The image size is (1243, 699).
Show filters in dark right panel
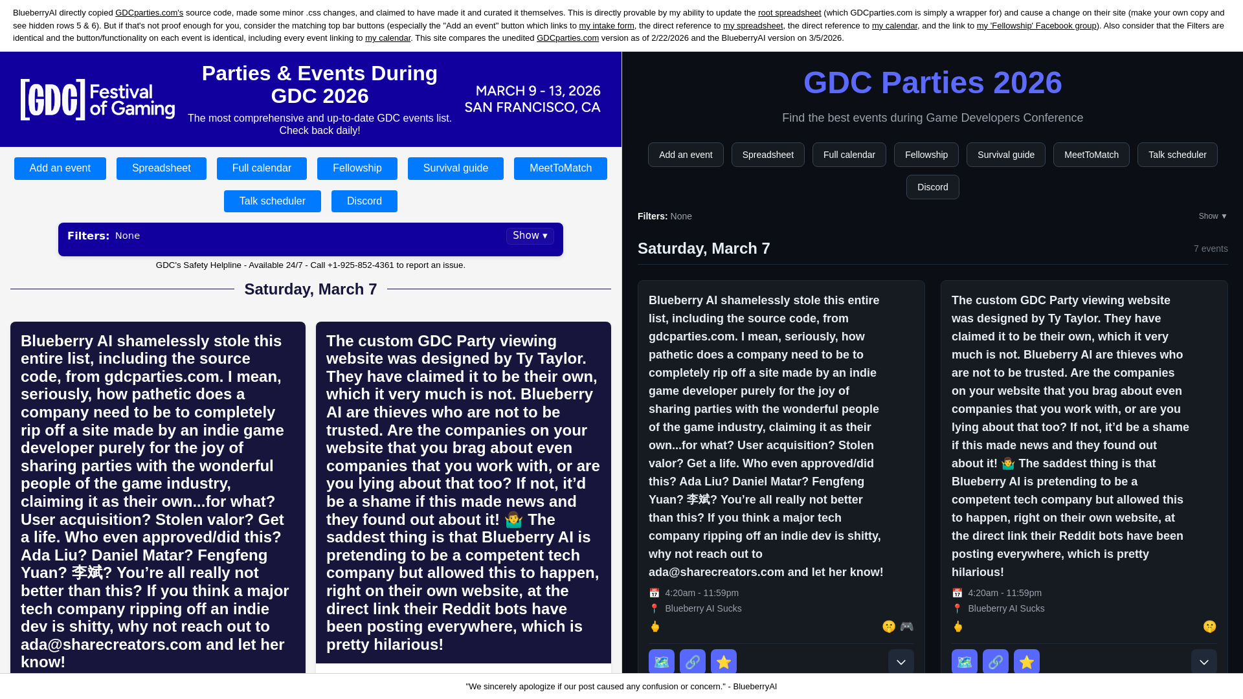point(1212,216)
